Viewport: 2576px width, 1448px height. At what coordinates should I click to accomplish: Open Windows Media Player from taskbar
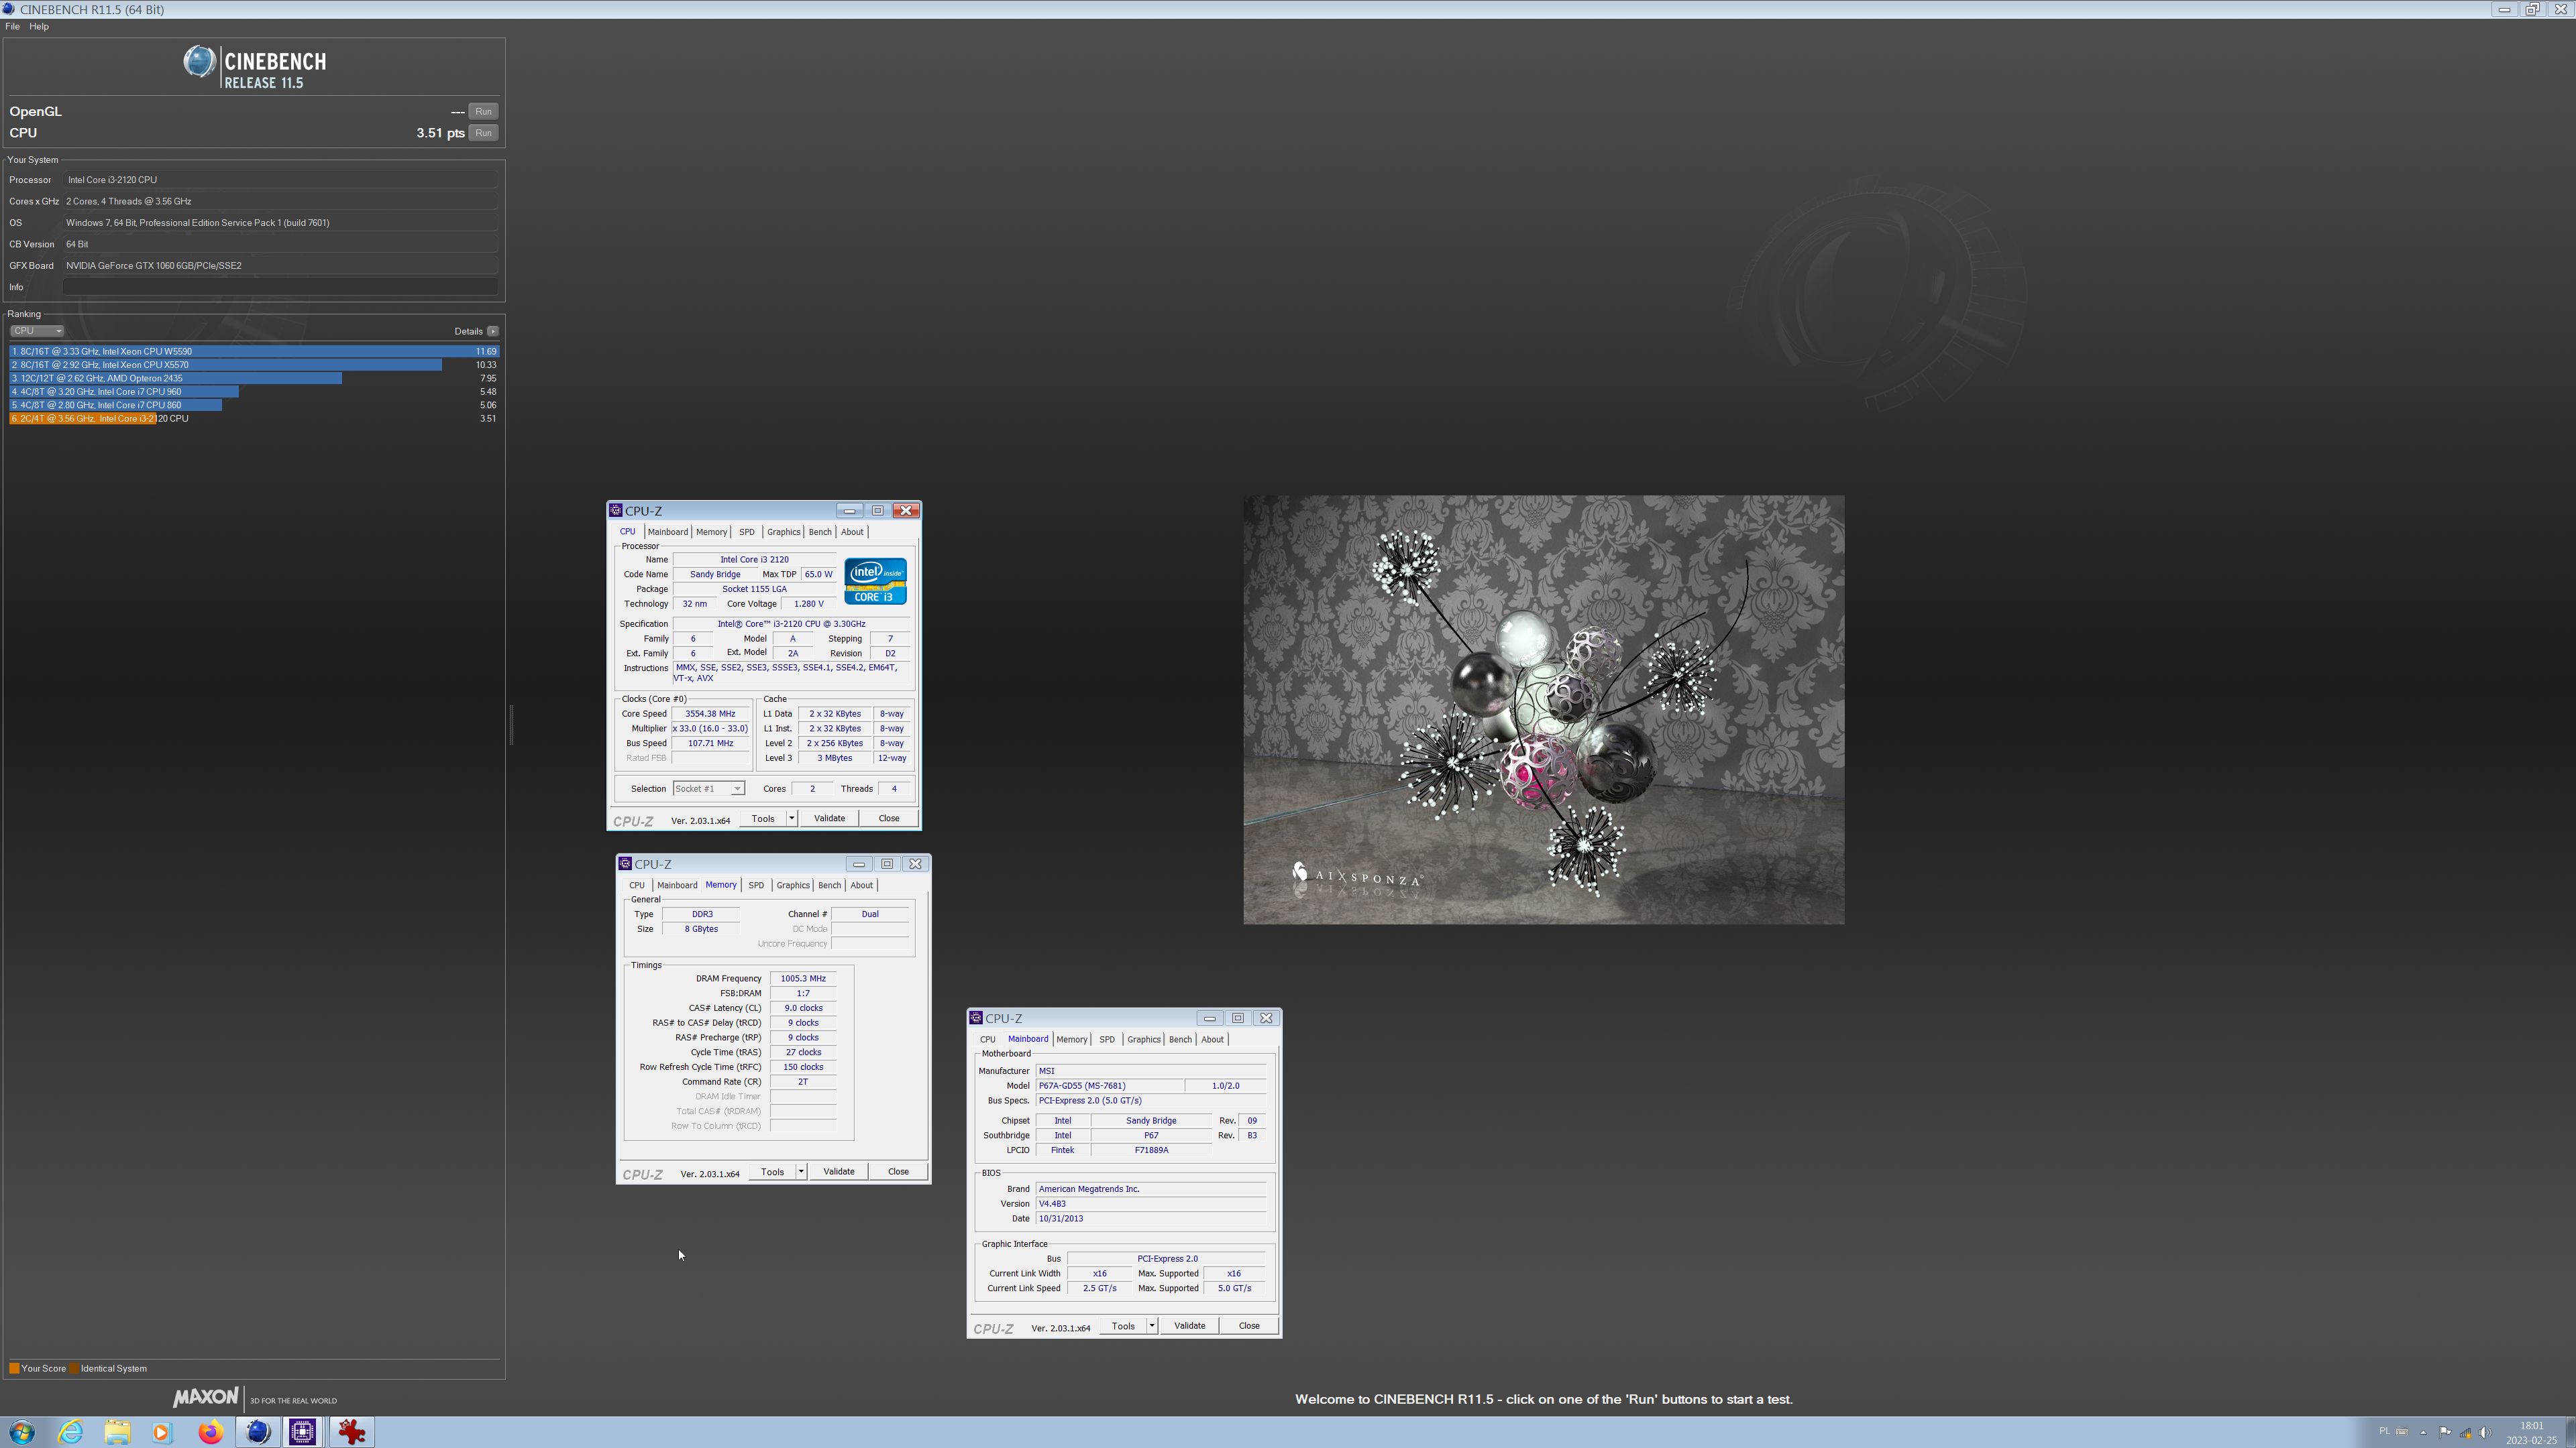(162, 1432)
